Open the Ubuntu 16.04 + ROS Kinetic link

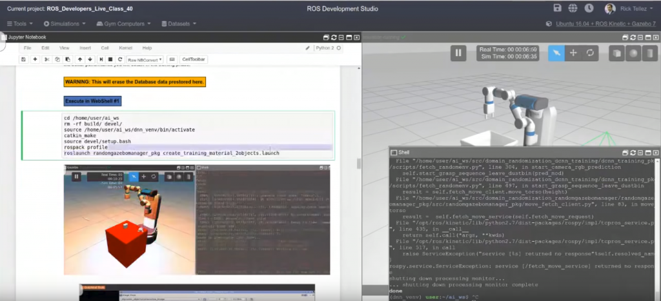pyautogui.click(x=605, y=24)
